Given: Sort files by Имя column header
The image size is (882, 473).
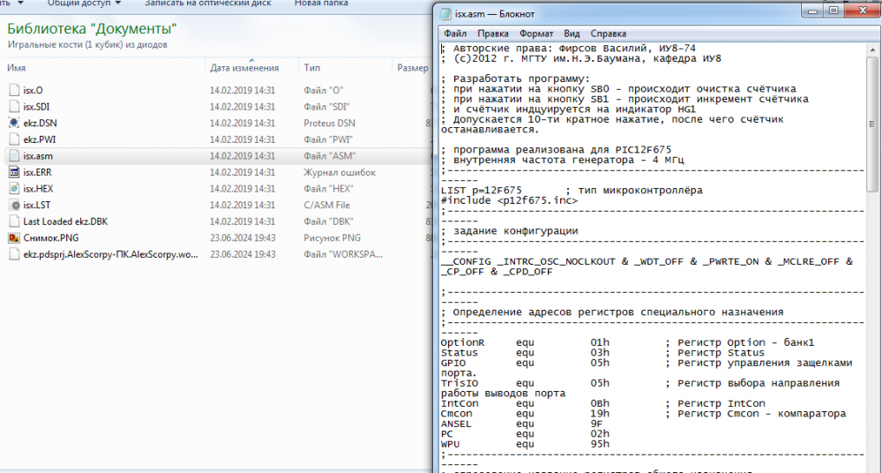Looking at the screenshot, I should click(17, 68).
